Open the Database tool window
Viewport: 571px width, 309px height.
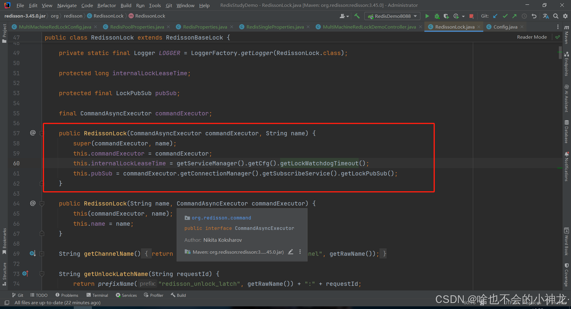click(567, 132)
